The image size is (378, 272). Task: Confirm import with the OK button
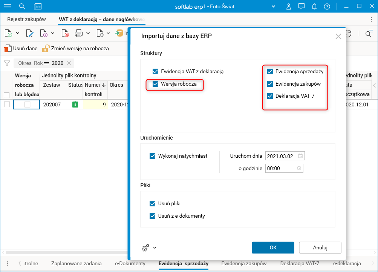(x=273, y=247)
